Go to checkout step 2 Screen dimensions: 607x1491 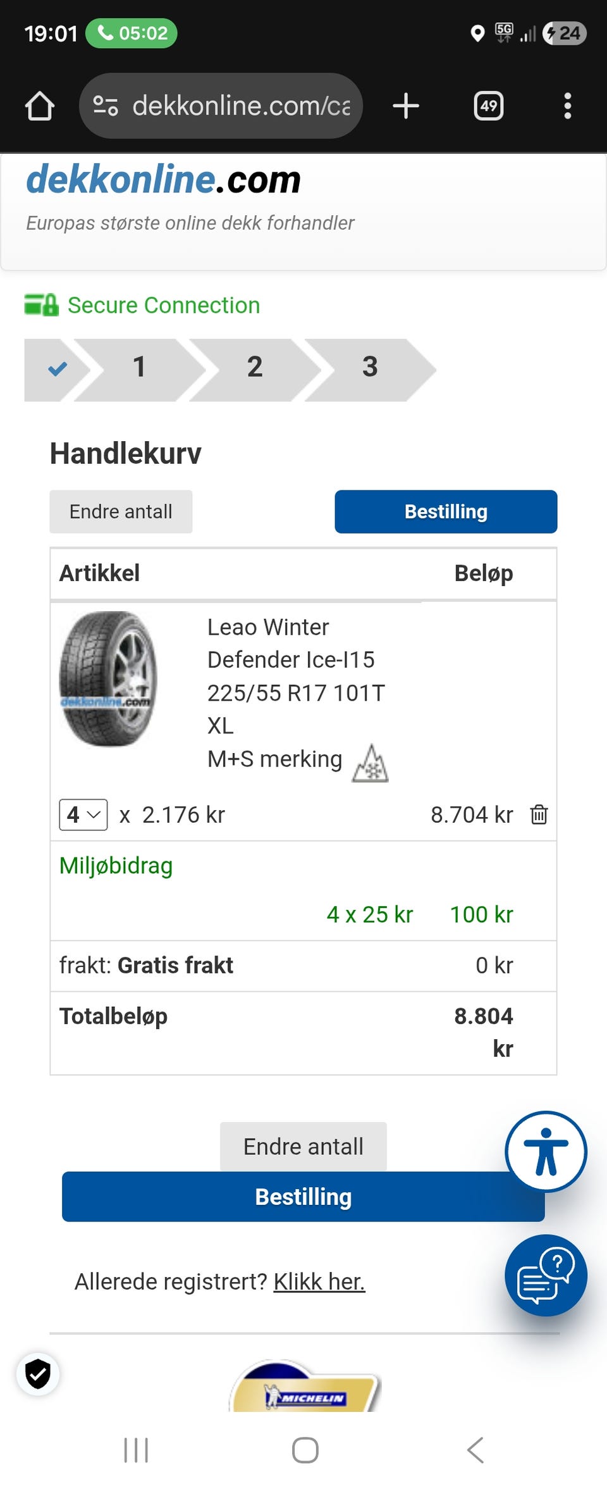255,368
